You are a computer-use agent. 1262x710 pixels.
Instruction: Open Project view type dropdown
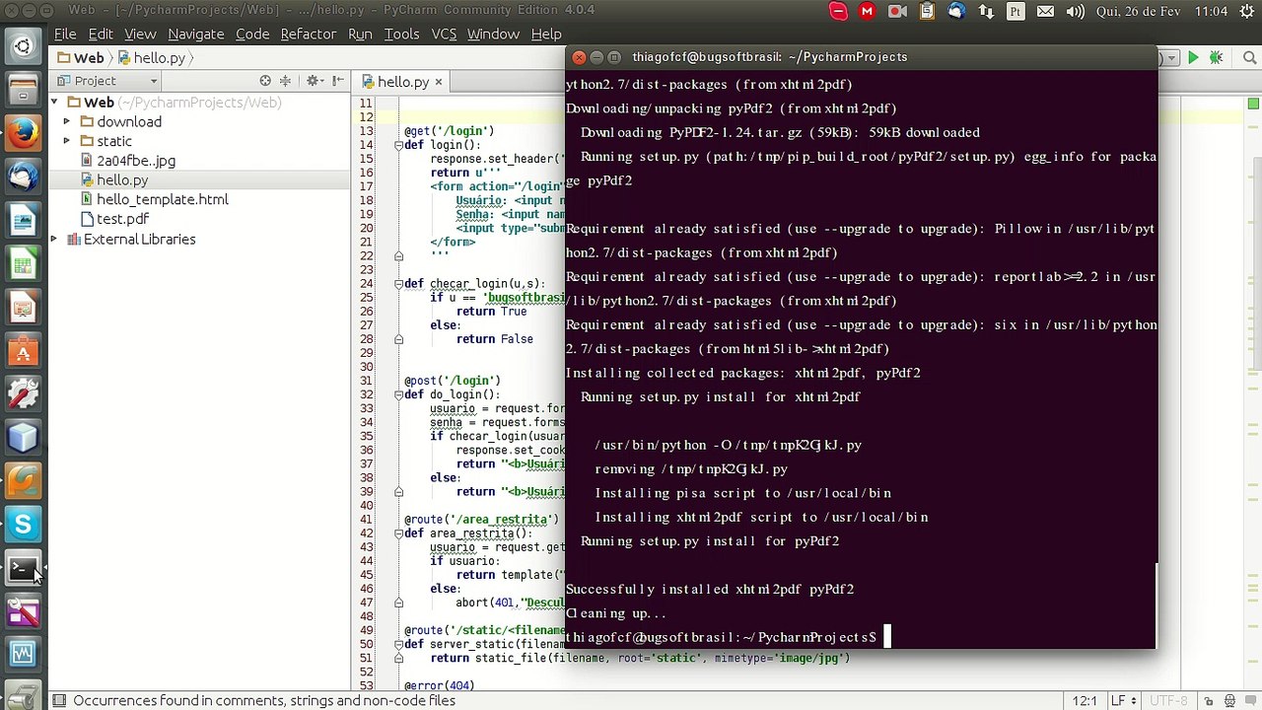[x=108, y=81]
